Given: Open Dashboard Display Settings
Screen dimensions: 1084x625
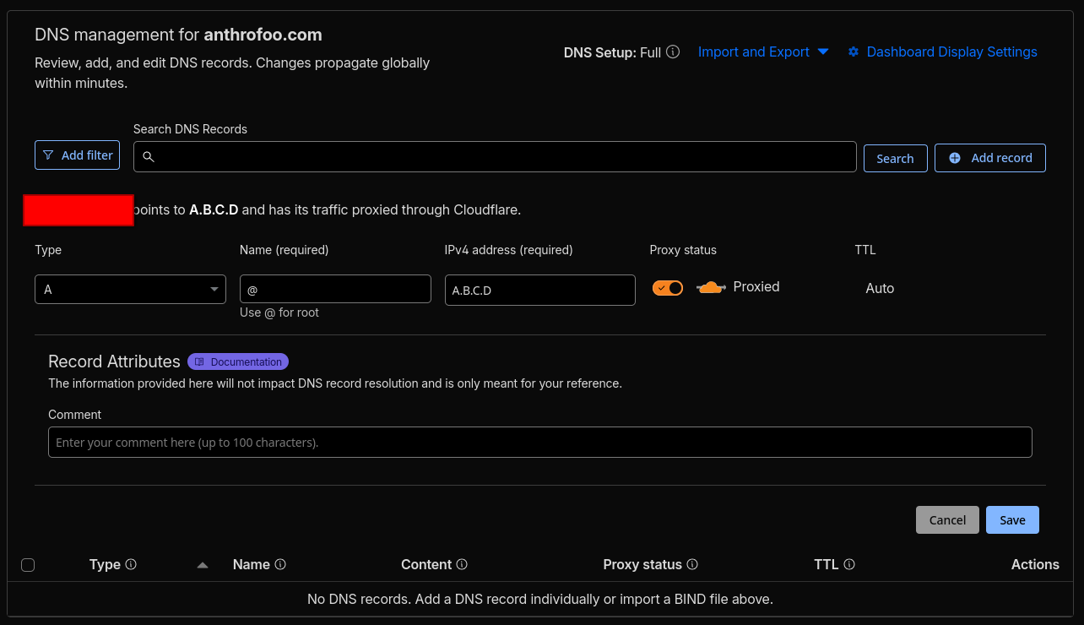Looking at the screenshot, I should (942, 52).
